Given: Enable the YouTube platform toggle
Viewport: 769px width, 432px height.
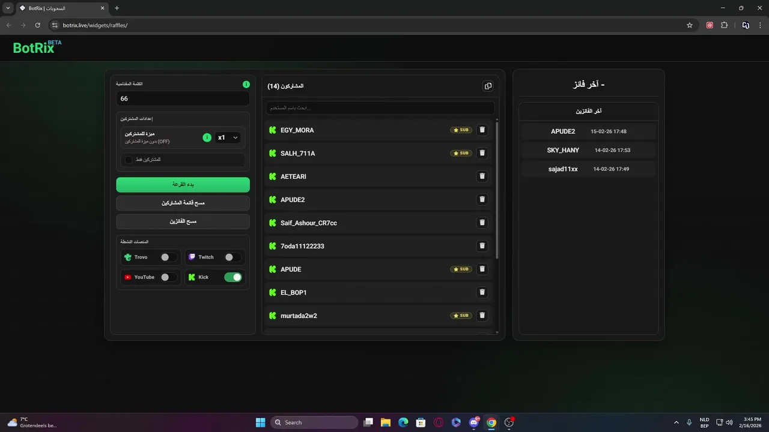Looking at the screenshot, I should (168, 277).
